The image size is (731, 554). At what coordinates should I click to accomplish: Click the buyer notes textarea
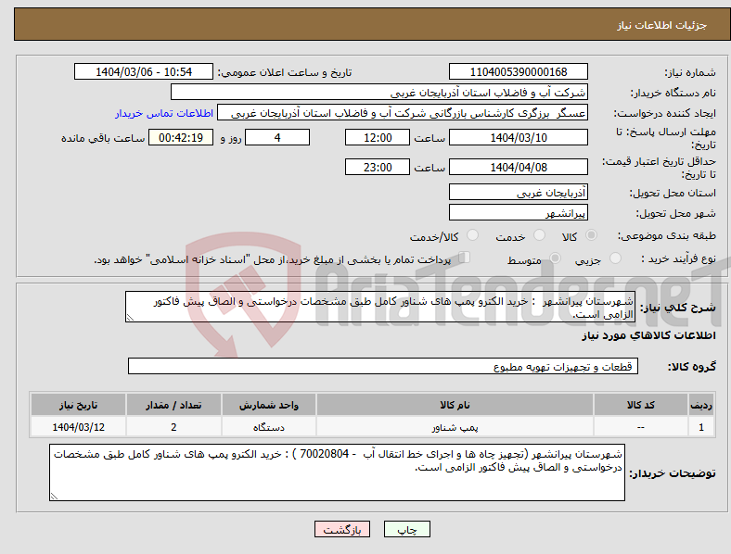coord(337,472)
